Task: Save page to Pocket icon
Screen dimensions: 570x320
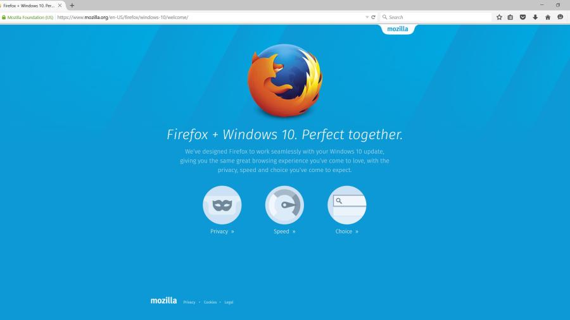Action: (x=522, y=17)
